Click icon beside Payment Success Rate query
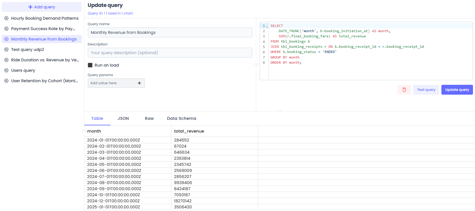The height and width of the screenshot is (211, 475). 6,29
